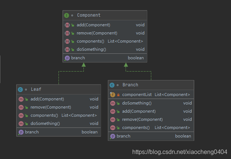Select the Component interface title

pyautogui.click(x=89, y=15)
